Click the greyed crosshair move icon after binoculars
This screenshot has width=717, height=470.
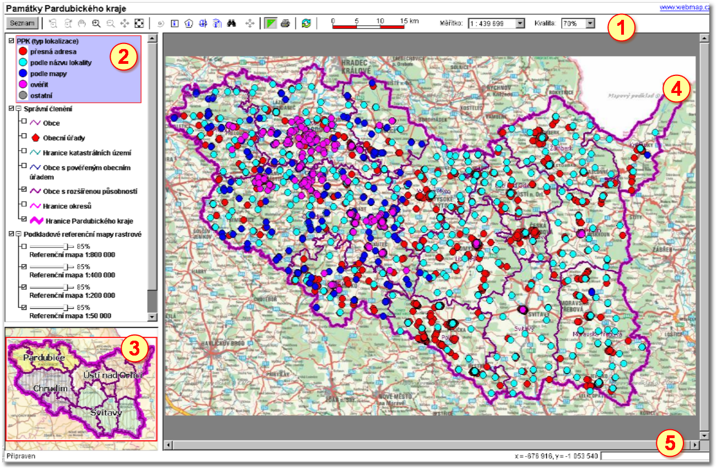pos(249,24)
